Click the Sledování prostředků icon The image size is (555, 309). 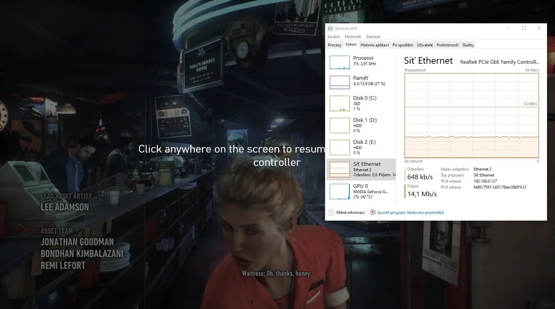tap(373, 213)
